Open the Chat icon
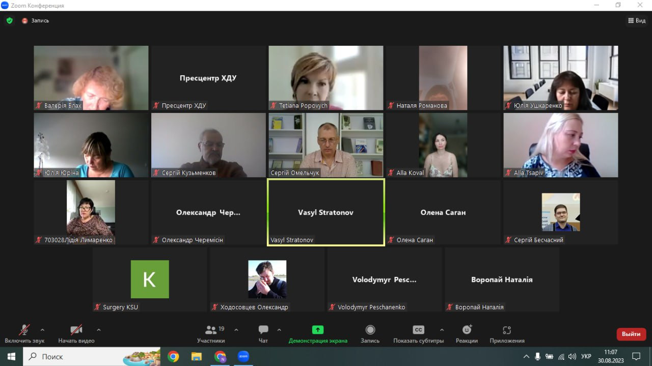This screenshot has width=652, height=366. tap(263, 330)
